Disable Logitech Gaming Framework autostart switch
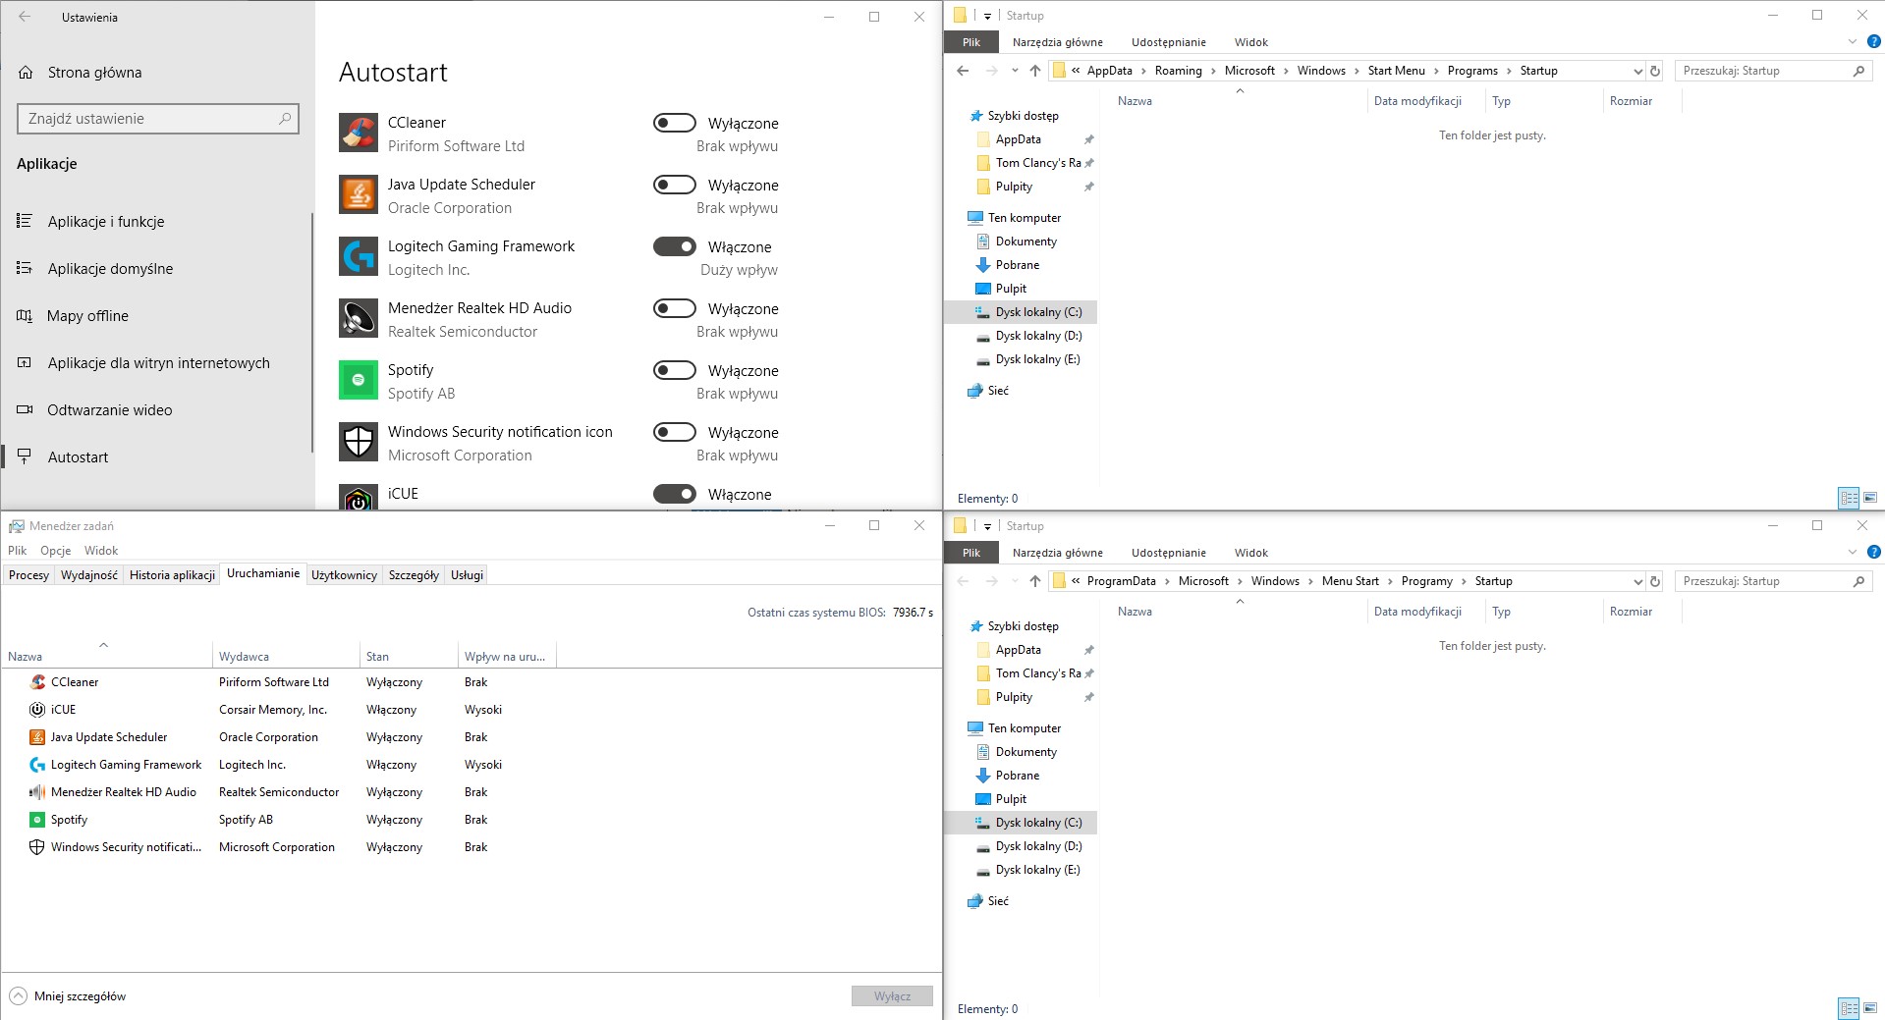This screenshot has width=1885, height=1020. pyautogui.click(x=675, y=246)
